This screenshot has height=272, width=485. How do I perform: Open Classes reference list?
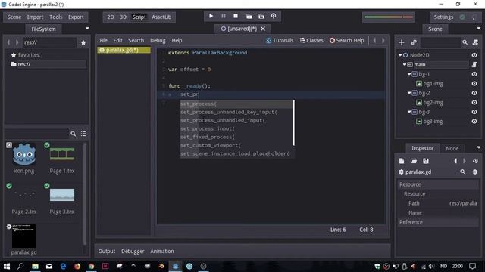(311, 40)
